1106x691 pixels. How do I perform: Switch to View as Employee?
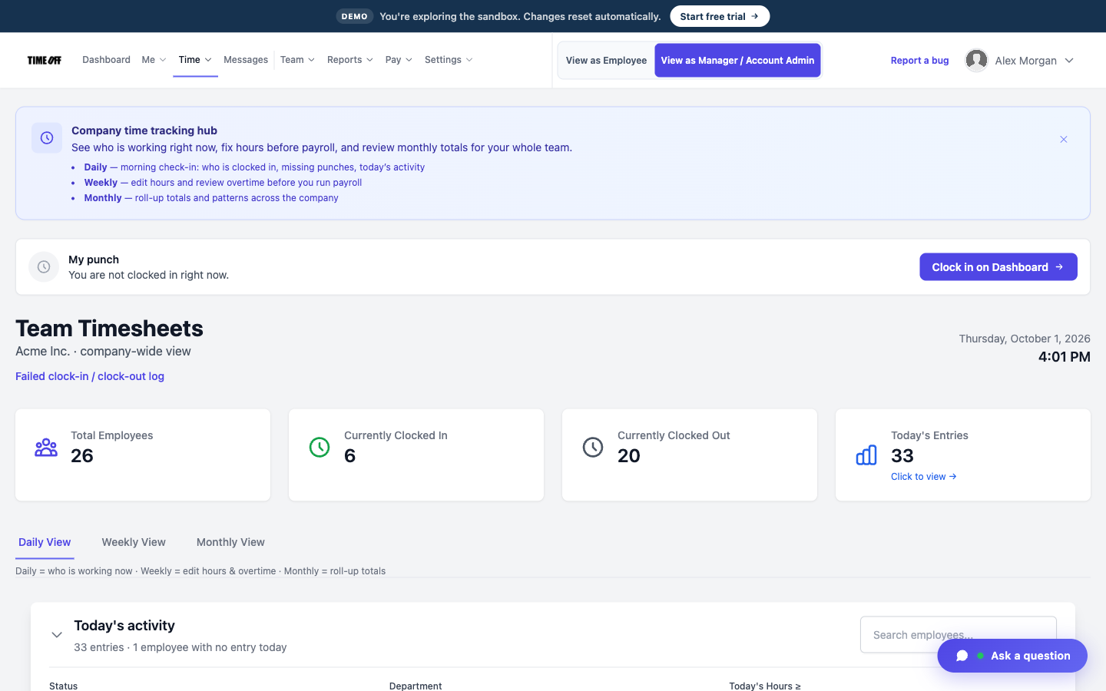click(606, 61)
